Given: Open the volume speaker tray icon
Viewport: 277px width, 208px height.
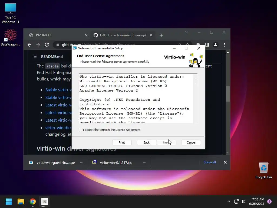Looking at the screenshot, I should click(x=243, y=201).
